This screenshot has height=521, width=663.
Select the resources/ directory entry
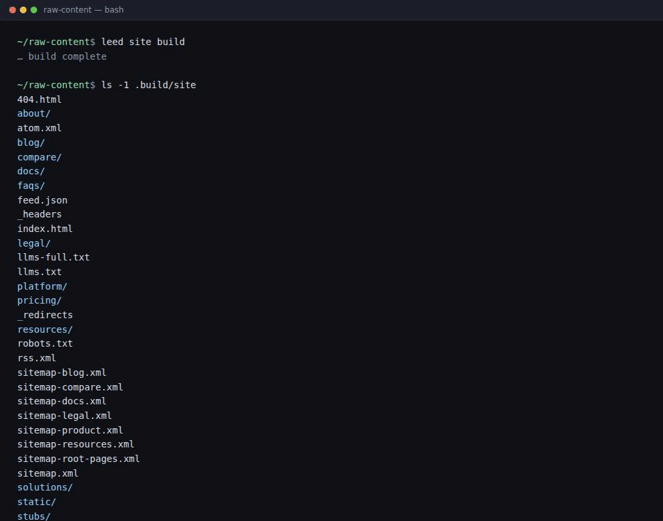[x=45, y=329]
